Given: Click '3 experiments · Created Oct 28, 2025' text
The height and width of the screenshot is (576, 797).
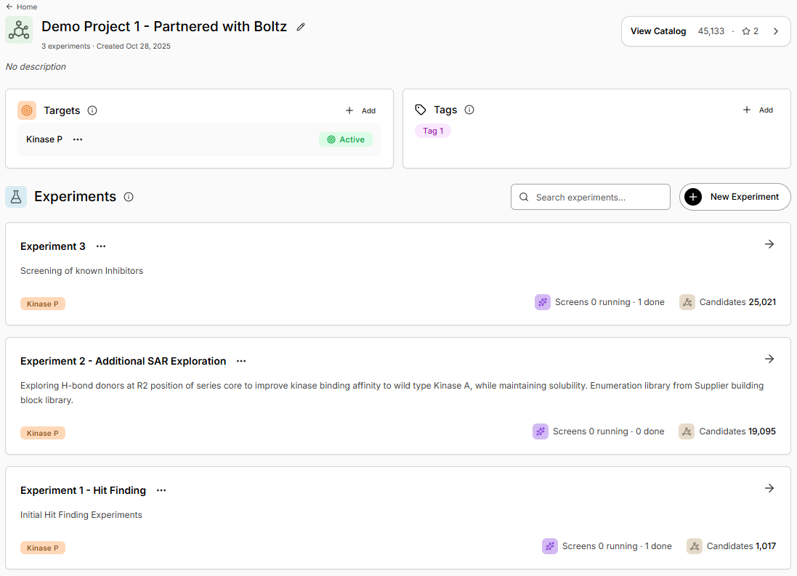Looking at the screenshot, I should pos(106,46).
